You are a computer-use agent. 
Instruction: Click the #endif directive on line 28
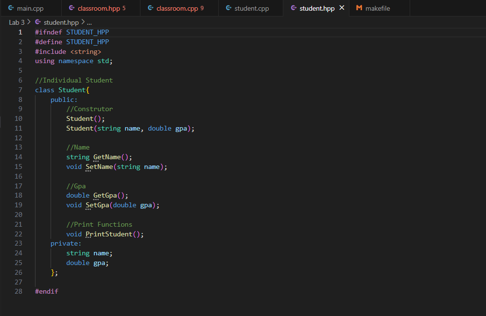(46, 291)
